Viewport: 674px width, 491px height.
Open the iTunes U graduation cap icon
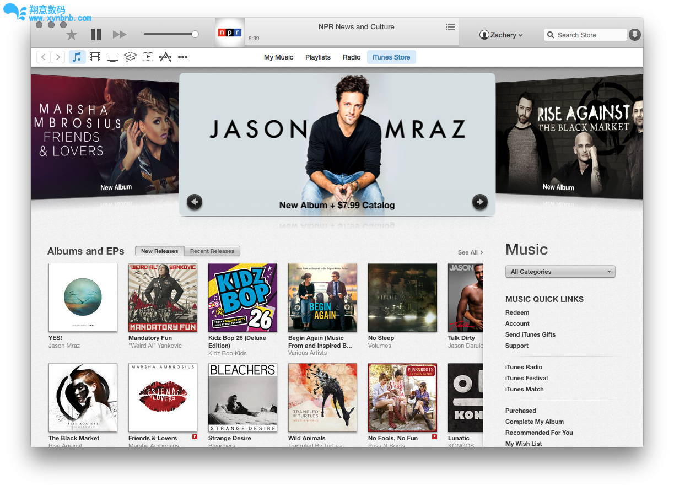pyautogui.click(x=130, y=57)
